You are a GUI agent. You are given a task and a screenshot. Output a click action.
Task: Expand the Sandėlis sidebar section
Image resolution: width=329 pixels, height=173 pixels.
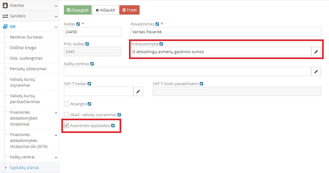[x=29, y=16]
